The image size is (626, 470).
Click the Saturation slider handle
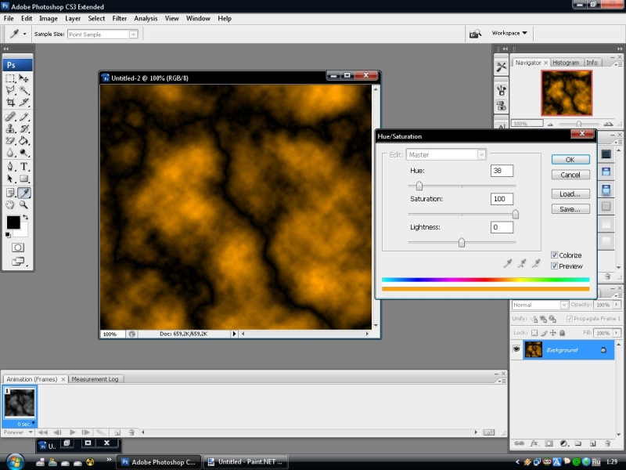pos(515,214)
